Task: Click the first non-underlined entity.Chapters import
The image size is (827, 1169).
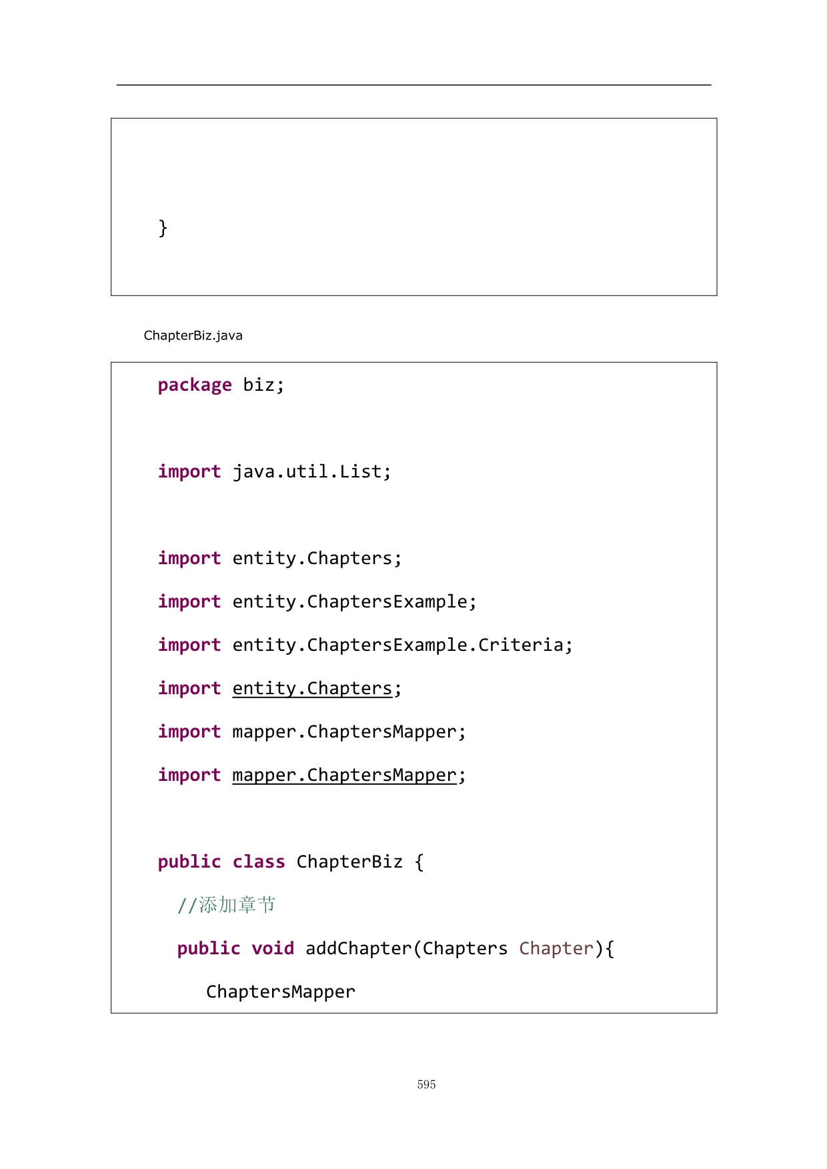Action: pyautogui.click(x=317, y=558)
